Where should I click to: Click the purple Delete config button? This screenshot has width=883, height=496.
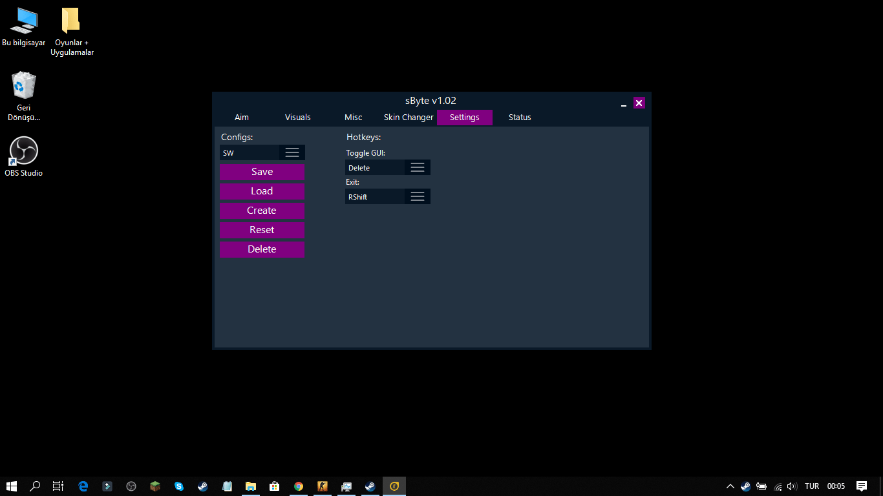[262, 249]
